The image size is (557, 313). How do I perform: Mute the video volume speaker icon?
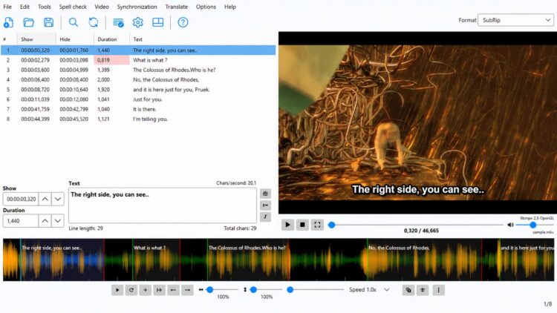point(510,225)
